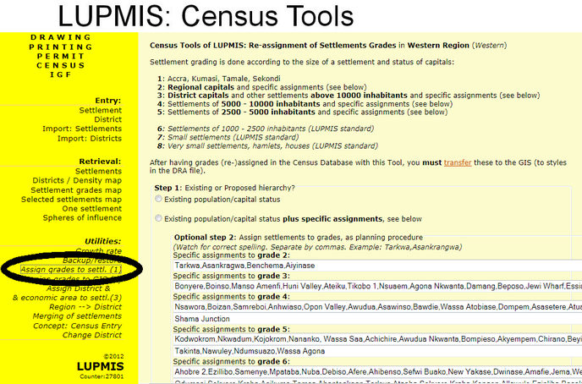Image resolution: width=582 pixels, height=384 pixels.
Task: Select Existing population/capital status radio
Action: pyautogui.click(x=158, y=199)
